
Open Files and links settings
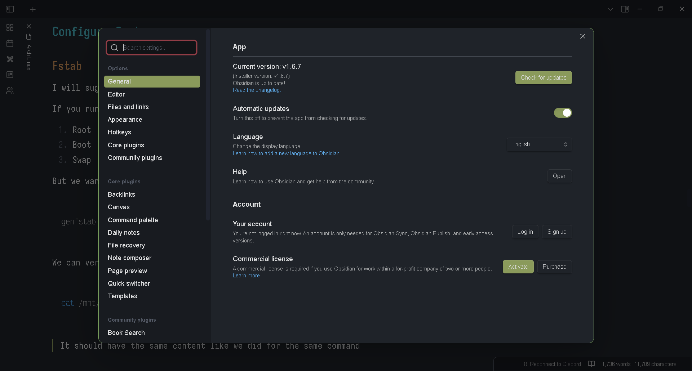[x=152, y=107]
